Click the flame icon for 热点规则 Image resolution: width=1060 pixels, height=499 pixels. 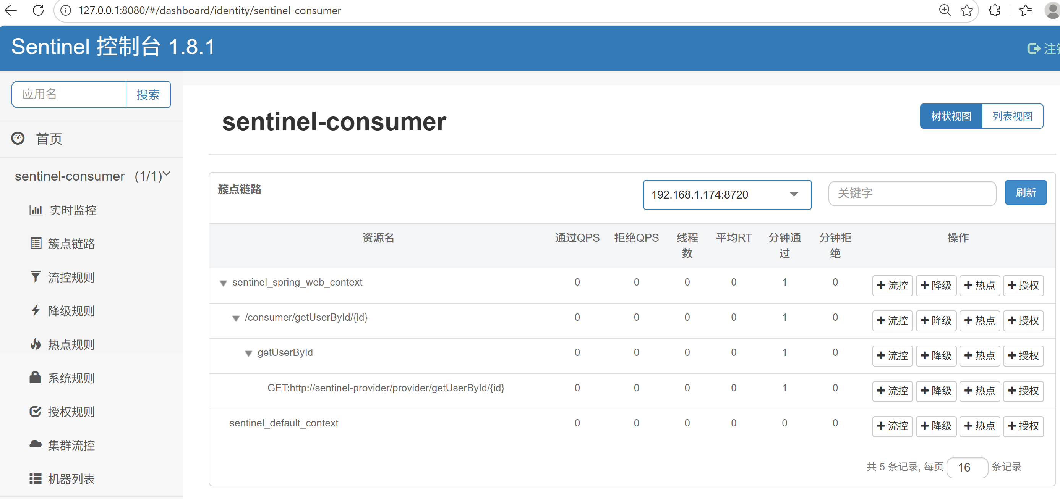click(x=36, y=344)
